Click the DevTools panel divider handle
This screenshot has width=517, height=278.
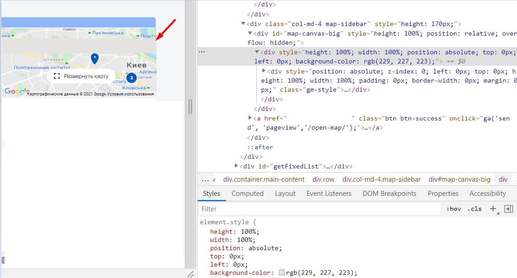click(190, 107)
